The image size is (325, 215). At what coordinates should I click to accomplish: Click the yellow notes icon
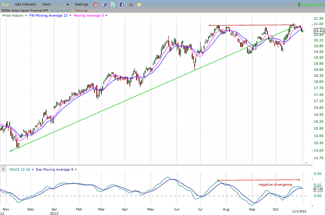pos(139,4)
